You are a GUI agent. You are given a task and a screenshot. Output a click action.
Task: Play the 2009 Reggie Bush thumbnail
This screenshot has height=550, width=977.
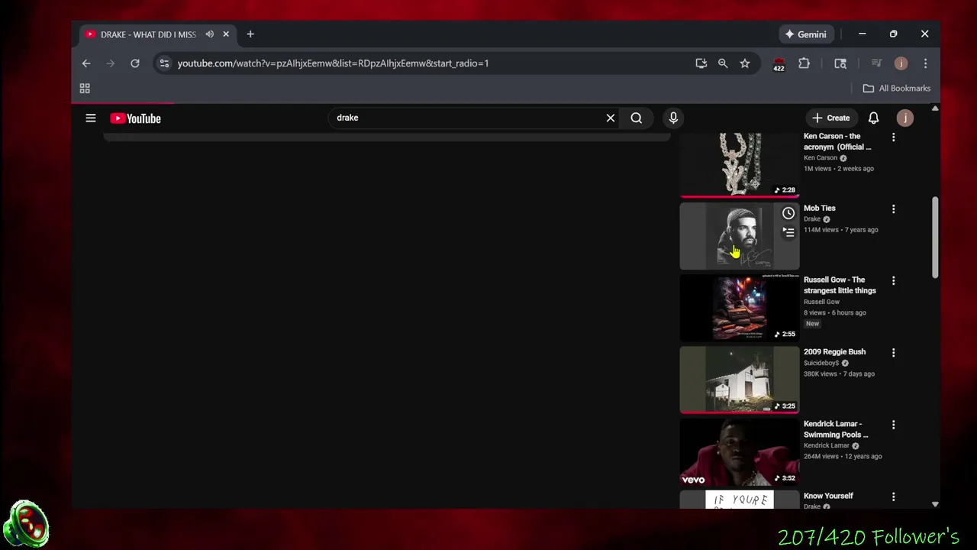point(740,380)
